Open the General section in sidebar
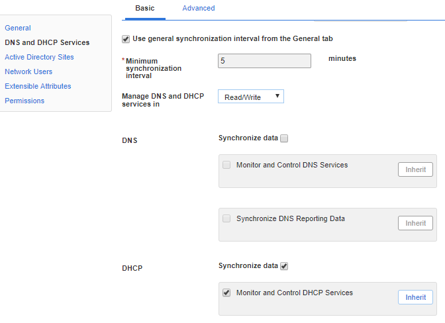The width and height of the screenshot is (445, 323). 18,28
